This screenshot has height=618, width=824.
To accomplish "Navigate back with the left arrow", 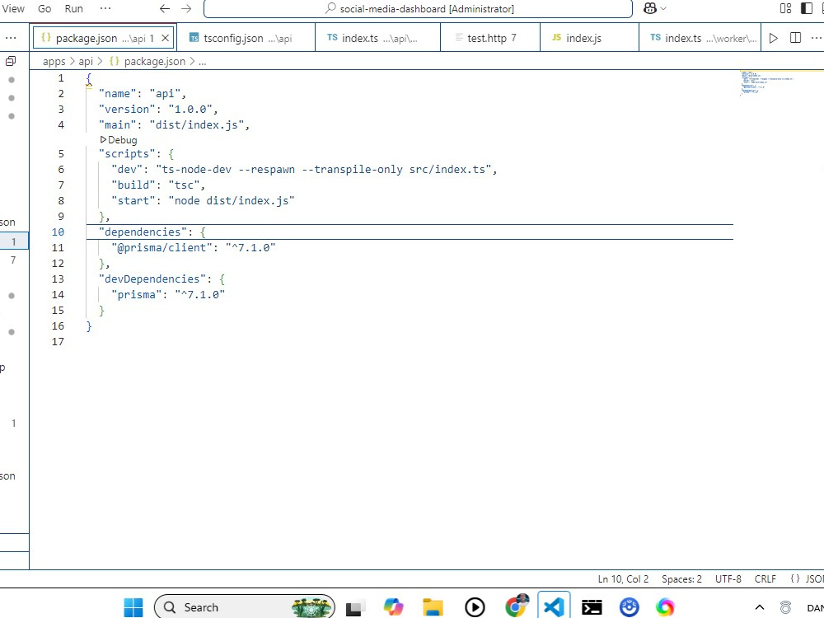I will click(165, 8).
